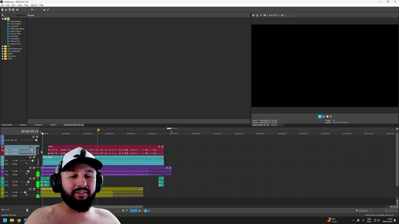Open the Insert menu
The height and width of the screenshot is (224, 399).
pyautogui.click(x=20, y=5)
